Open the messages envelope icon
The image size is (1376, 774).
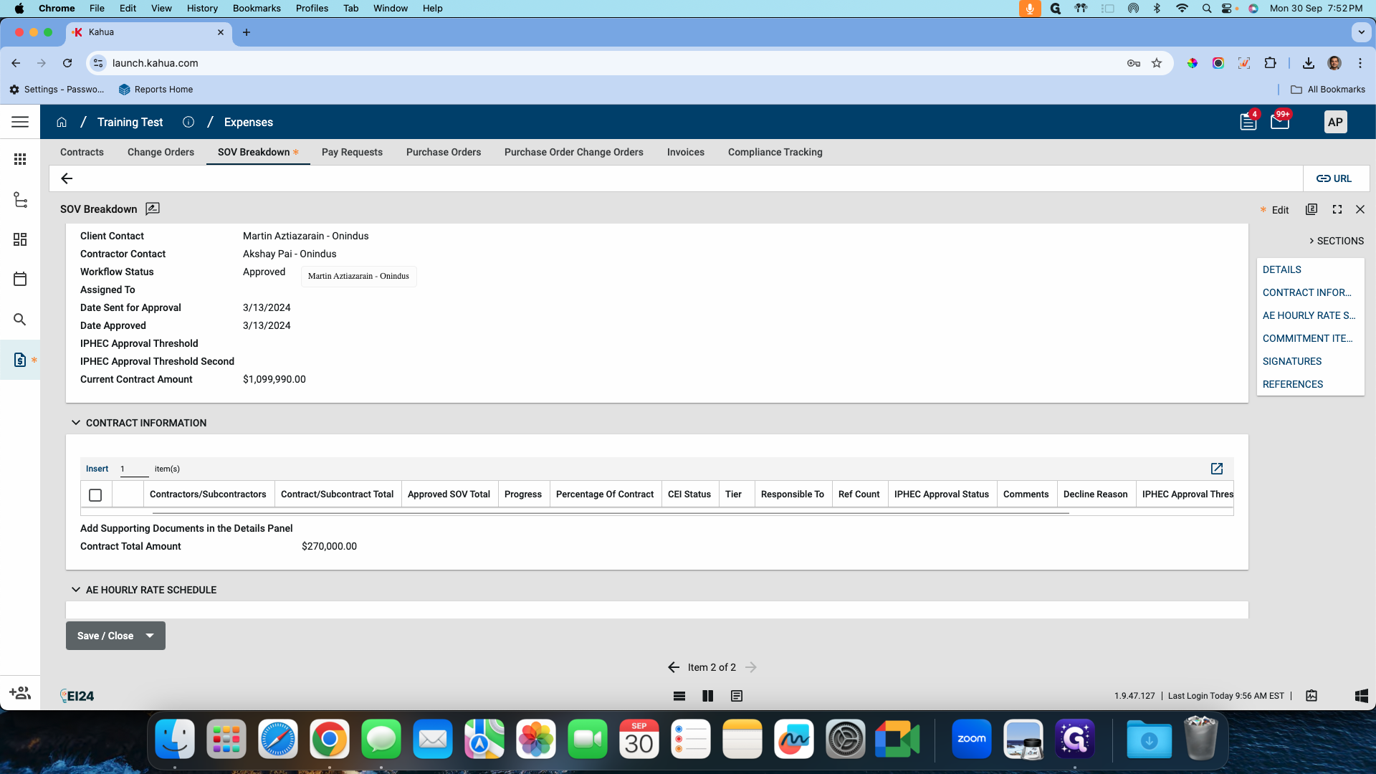coord(1279,122)
